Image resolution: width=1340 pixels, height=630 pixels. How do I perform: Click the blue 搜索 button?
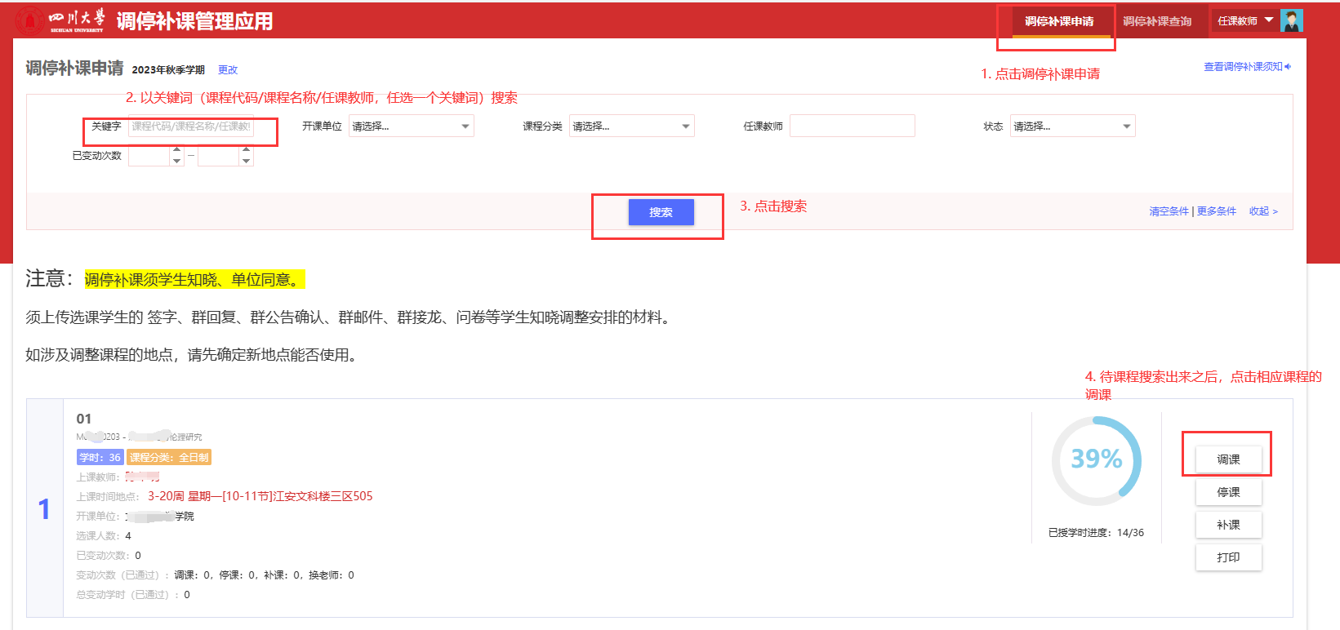(661, 212)
